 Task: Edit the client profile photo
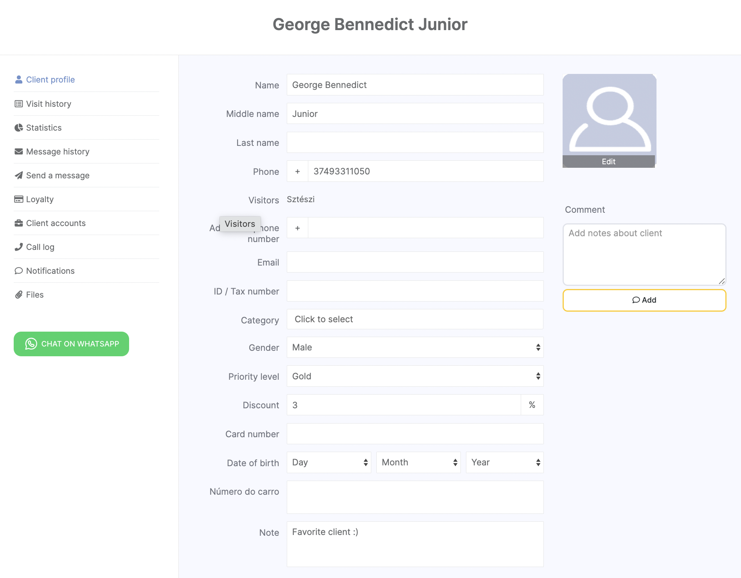[608, 162]
